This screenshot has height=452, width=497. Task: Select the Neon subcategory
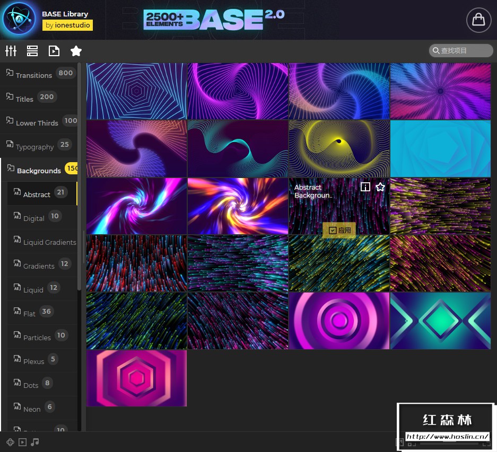click(42, 409)
